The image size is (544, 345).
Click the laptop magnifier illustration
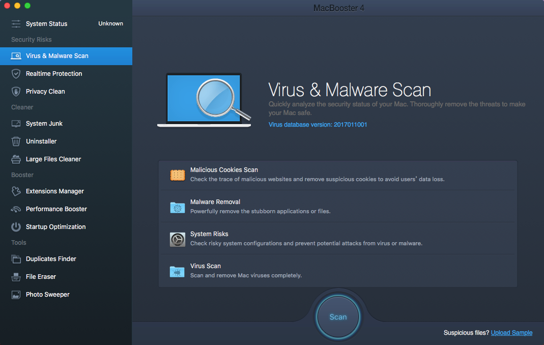(205, 100)
